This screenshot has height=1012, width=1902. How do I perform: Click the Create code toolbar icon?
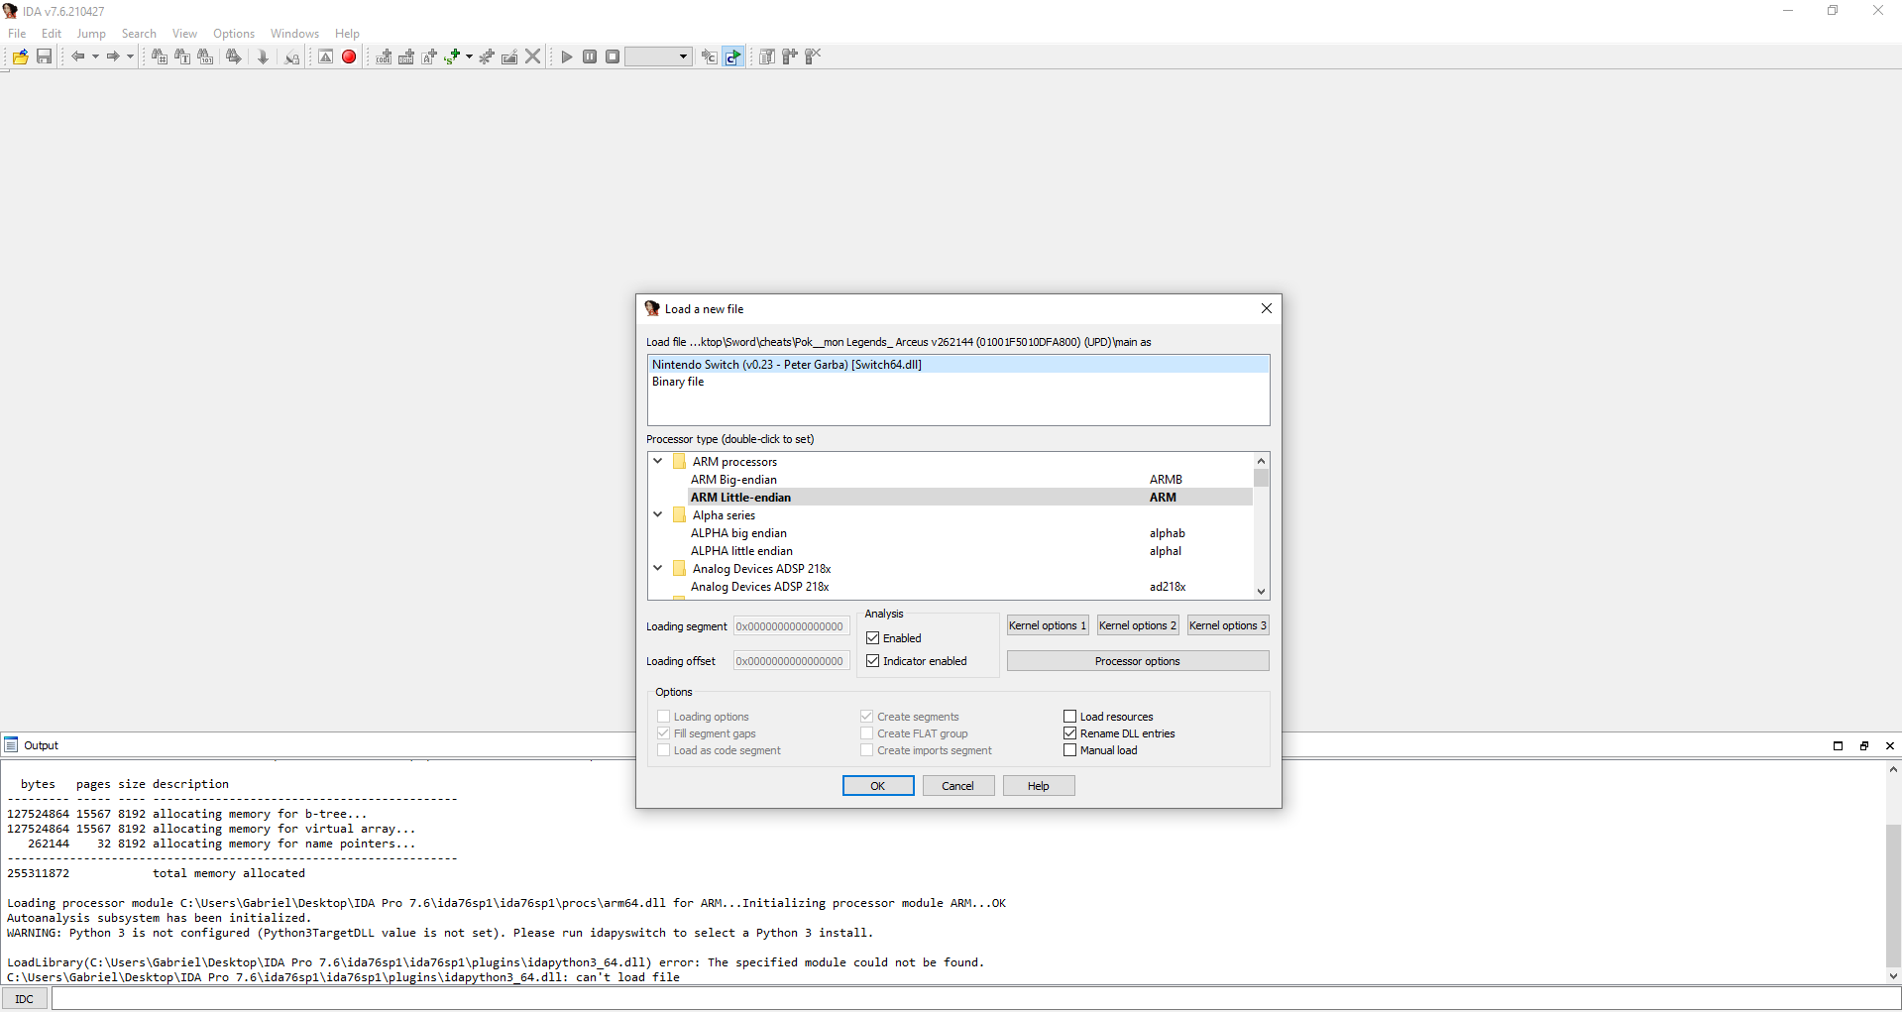tap(384, 56)
